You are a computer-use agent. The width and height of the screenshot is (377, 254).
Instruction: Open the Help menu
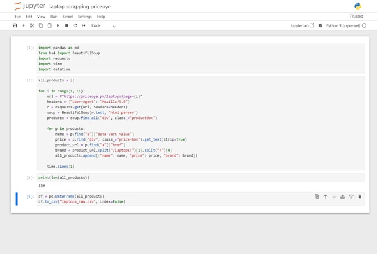tap(101, 17)
